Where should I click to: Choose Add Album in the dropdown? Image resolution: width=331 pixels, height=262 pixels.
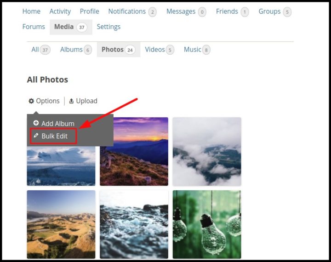click(x=57, y=124)
